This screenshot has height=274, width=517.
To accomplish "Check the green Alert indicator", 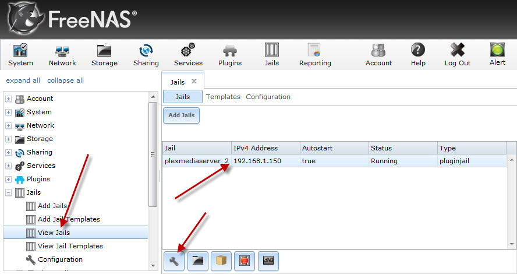I will pos(497,54).
